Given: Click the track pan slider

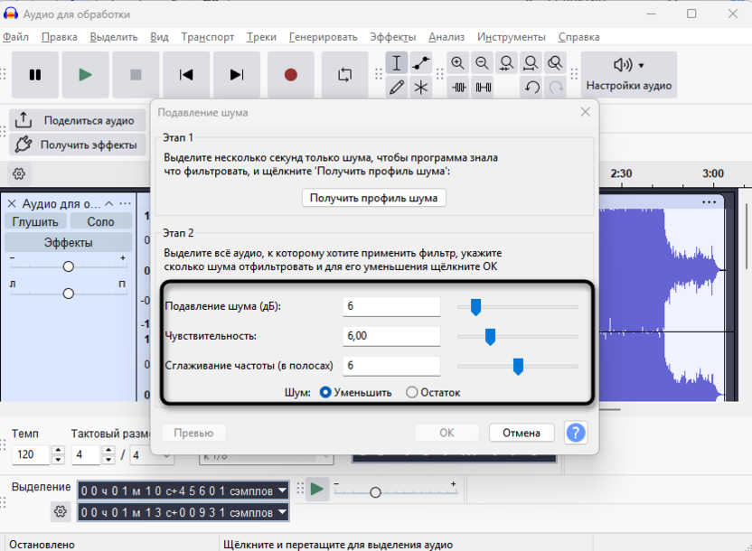Looking at the screenshot, I should (x=69, y=294).
